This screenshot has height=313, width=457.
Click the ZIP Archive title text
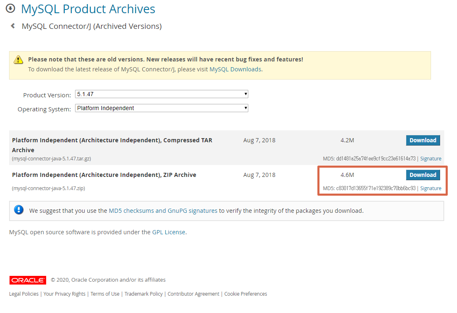pos(104,175)
